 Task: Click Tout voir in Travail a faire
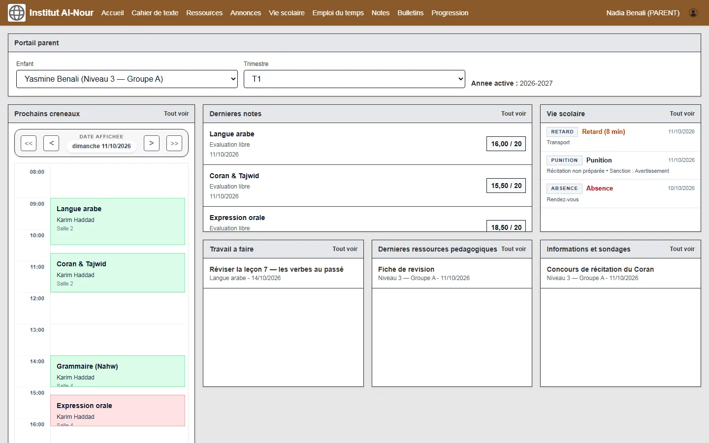click(x=345, y=249)
